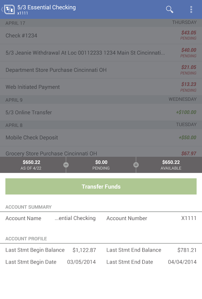Image resolution: width=202 pixels, height=299 pixels.
Task: Go back using the top-left chevron
Action: click(x=2, y=9)
